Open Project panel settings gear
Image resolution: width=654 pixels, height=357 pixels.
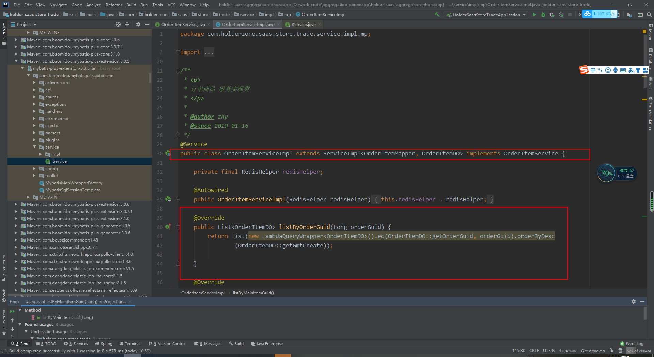click(138, 24)
